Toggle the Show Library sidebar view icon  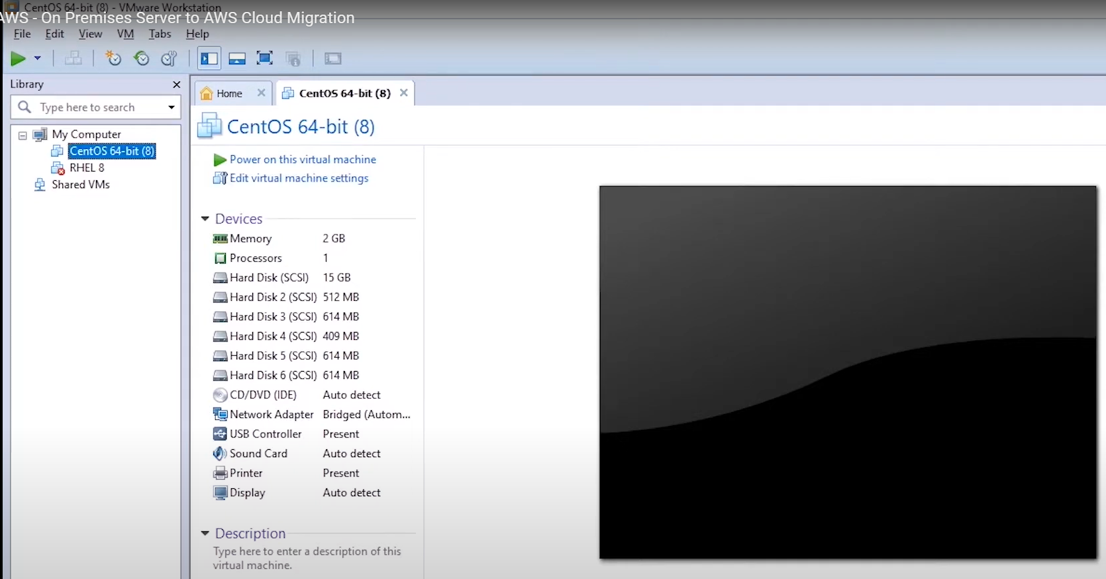[x=209, y=59]
